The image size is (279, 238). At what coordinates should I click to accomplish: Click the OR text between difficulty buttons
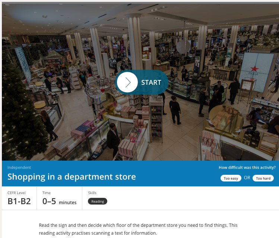pyautogui.click(x=247, y=178)
